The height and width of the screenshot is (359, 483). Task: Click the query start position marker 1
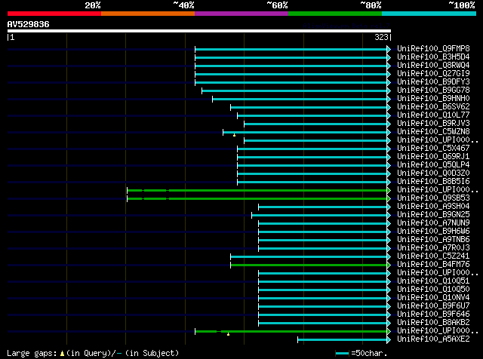click(11, 37)
